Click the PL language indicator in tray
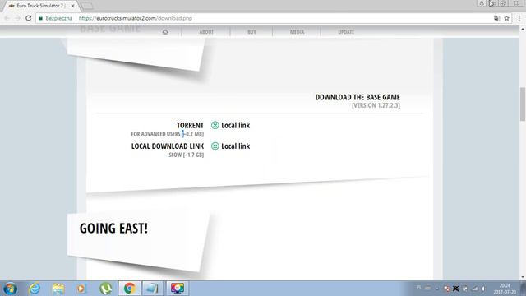This screenshot has width=526, height=296. click(419, 288)
